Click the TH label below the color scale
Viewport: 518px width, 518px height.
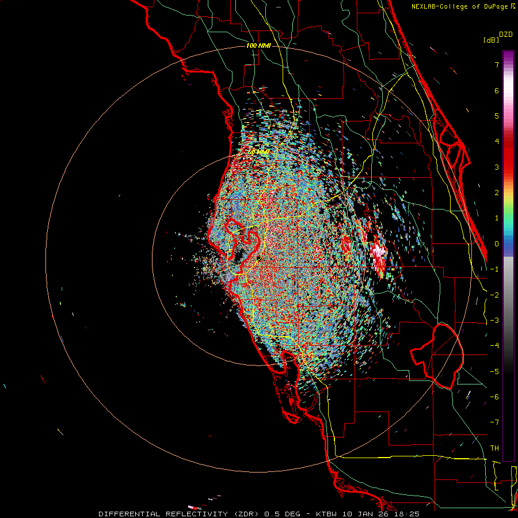(494, 448)
